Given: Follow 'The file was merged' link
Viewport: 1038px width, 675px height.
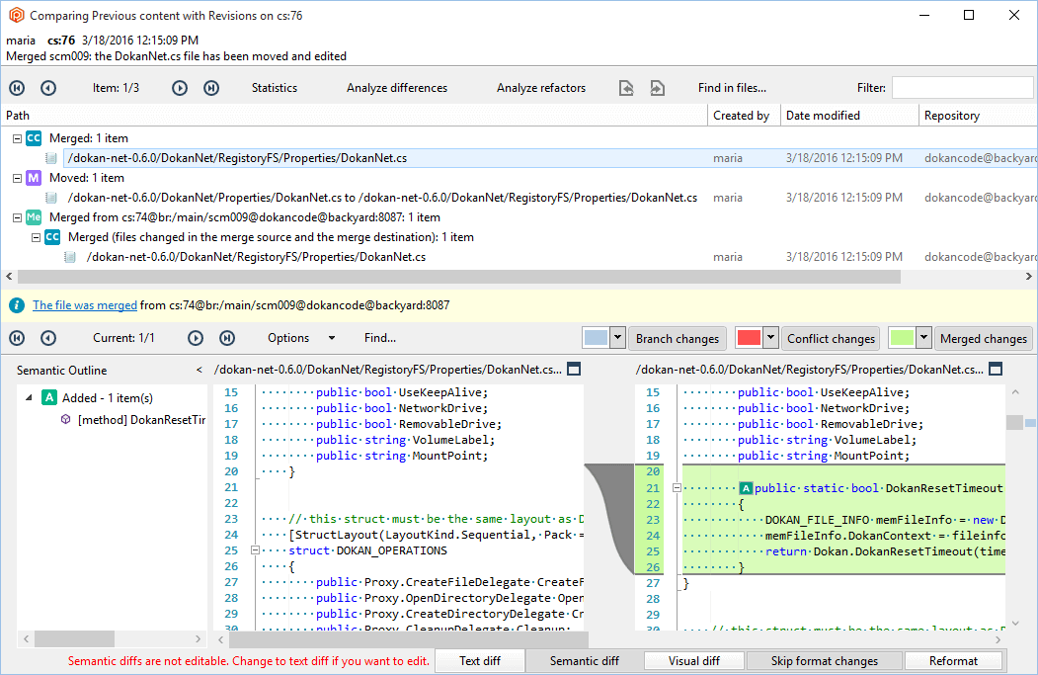Looking at the screenshot, I should [x=85, y=304].
